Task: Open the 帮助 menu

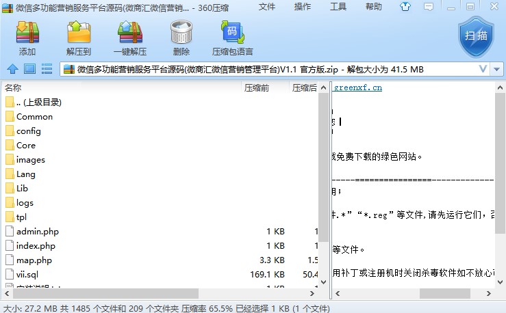Action: click(373, 7)
